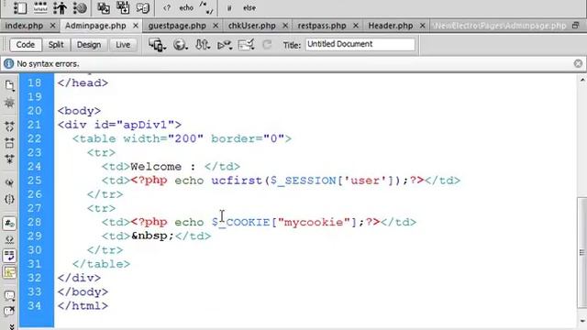Open Check Browser Compatibility dropdown
This screenshot has width=587, height=330.
(247, 45)
